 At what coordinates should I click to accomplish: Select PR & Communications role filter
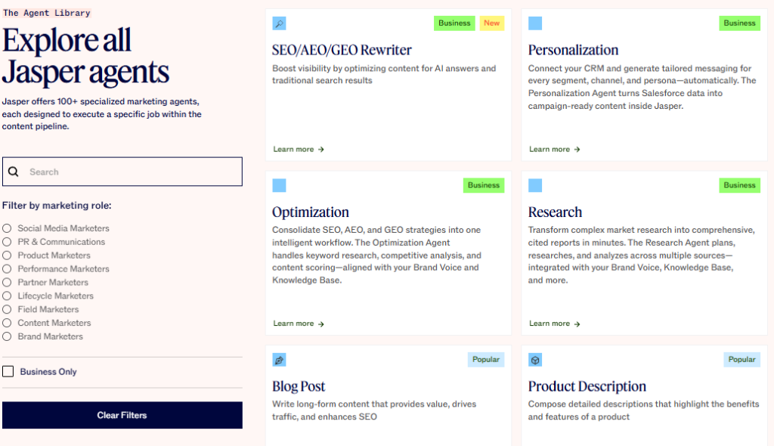point(7,242)
